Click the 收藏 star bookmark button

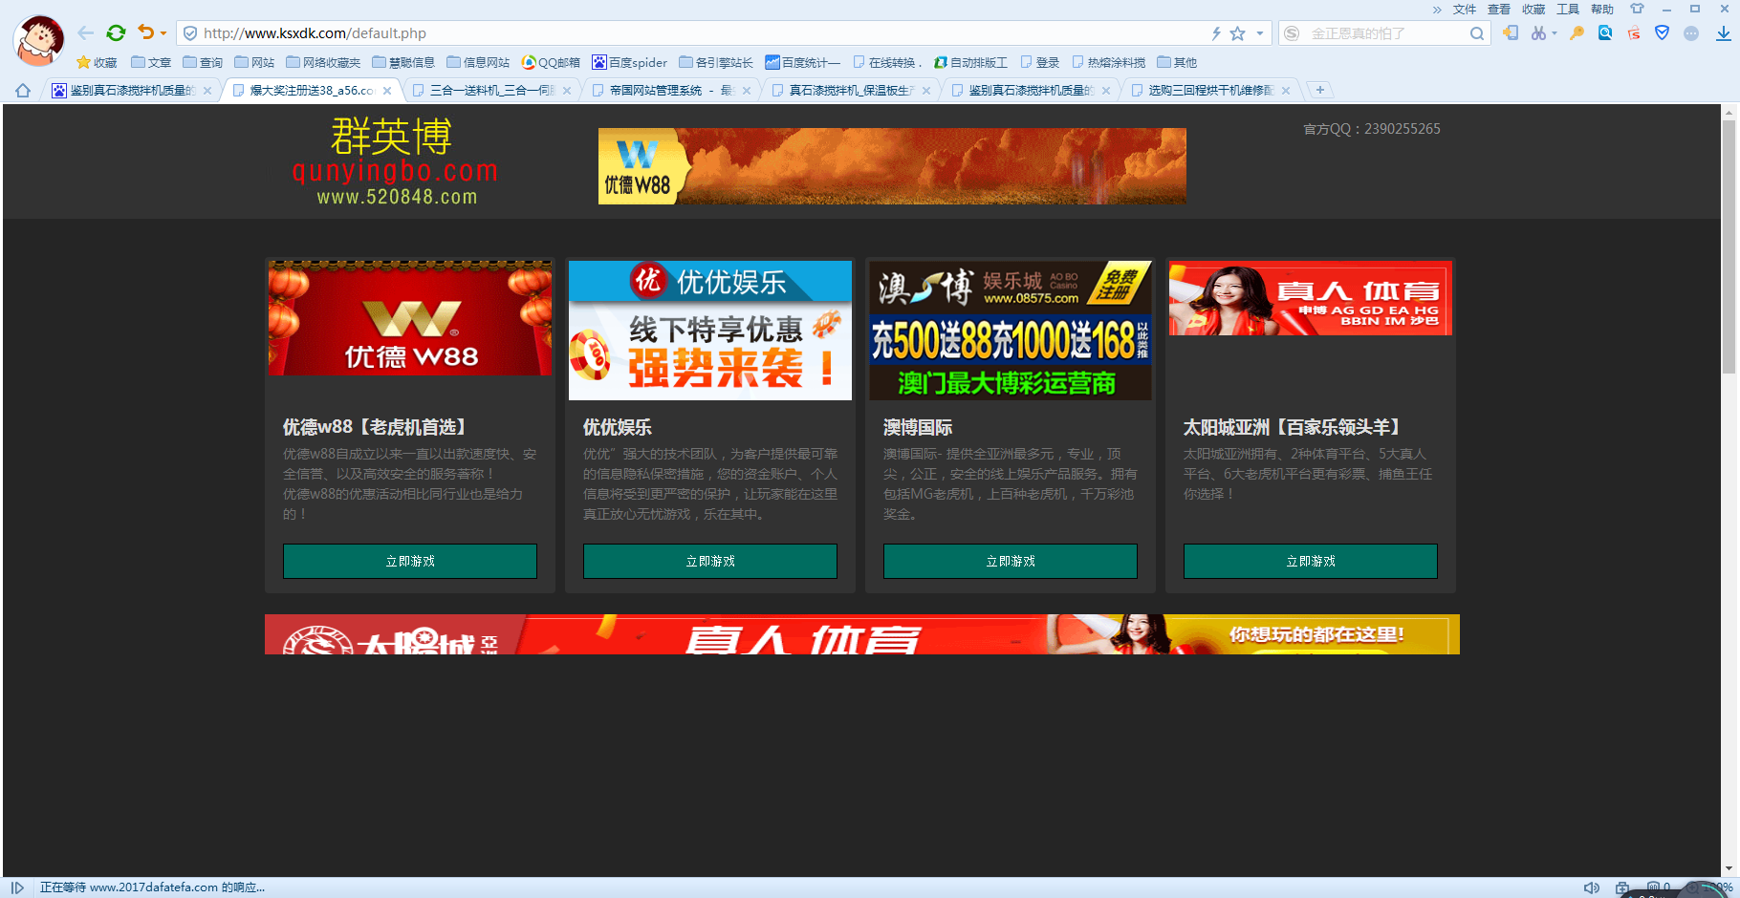click(x=97, y=62)
